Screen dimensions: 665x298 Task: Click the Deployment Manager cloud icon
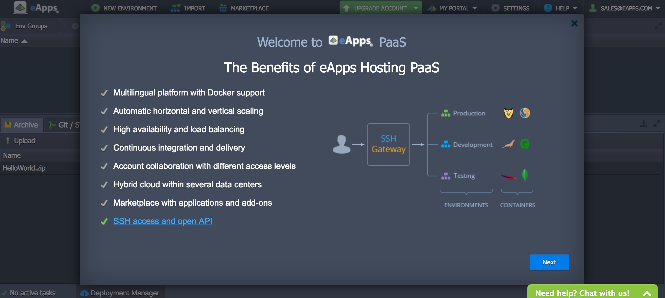point(85,293)
